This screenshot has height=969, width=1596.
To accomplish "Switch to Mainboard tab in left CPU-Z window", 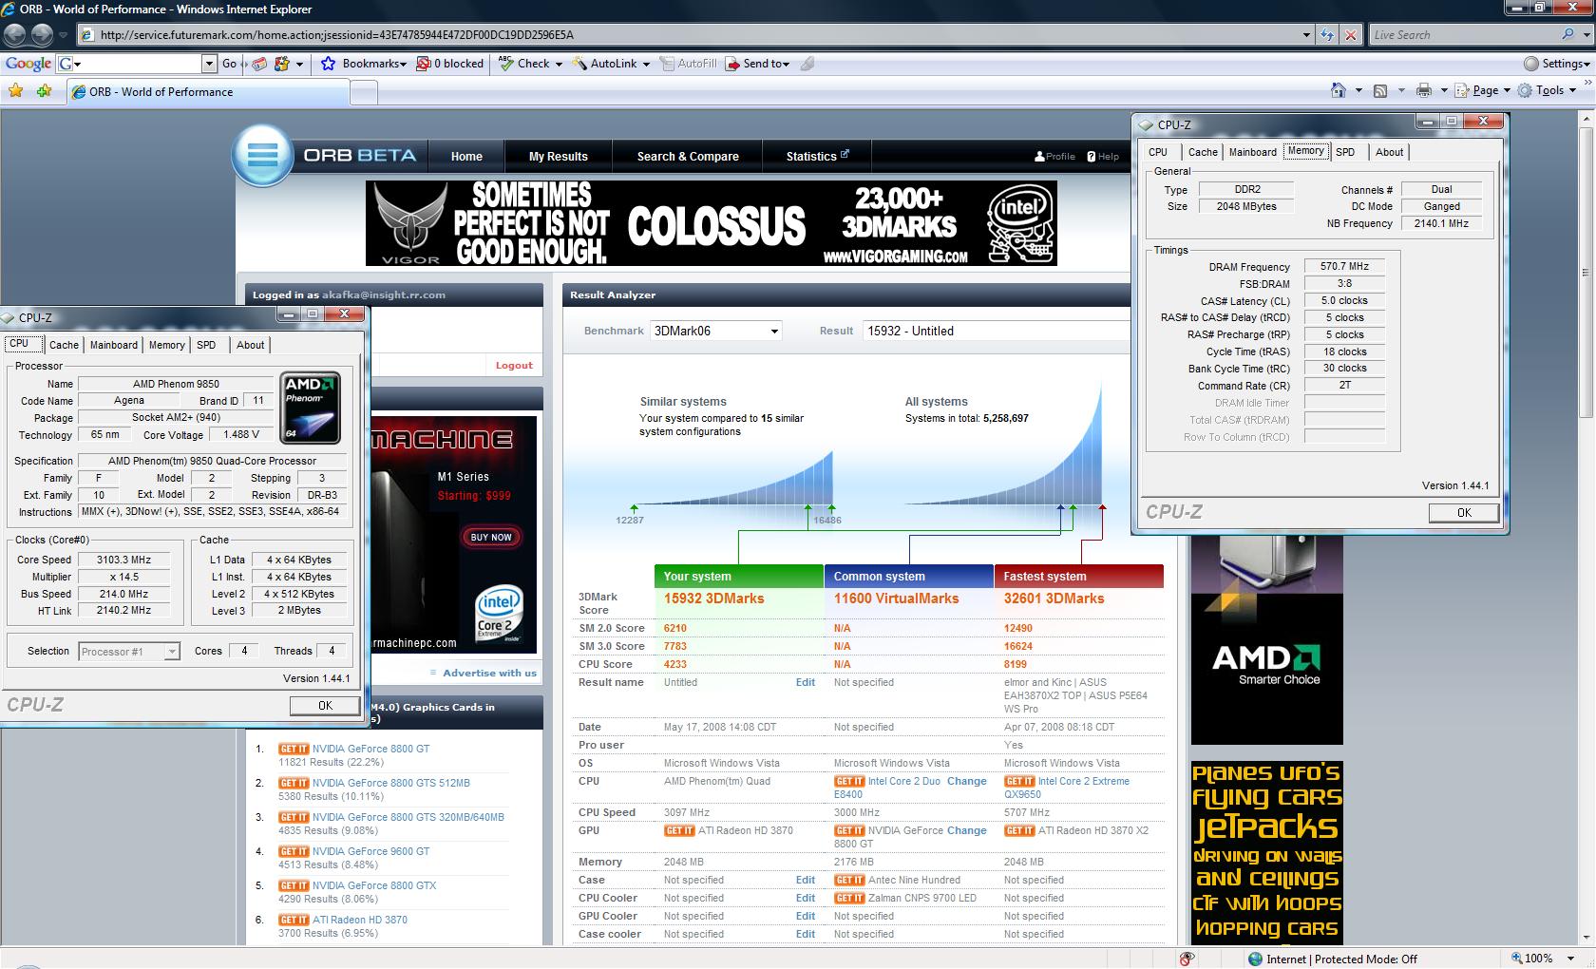I will click(x=114, y=345).
